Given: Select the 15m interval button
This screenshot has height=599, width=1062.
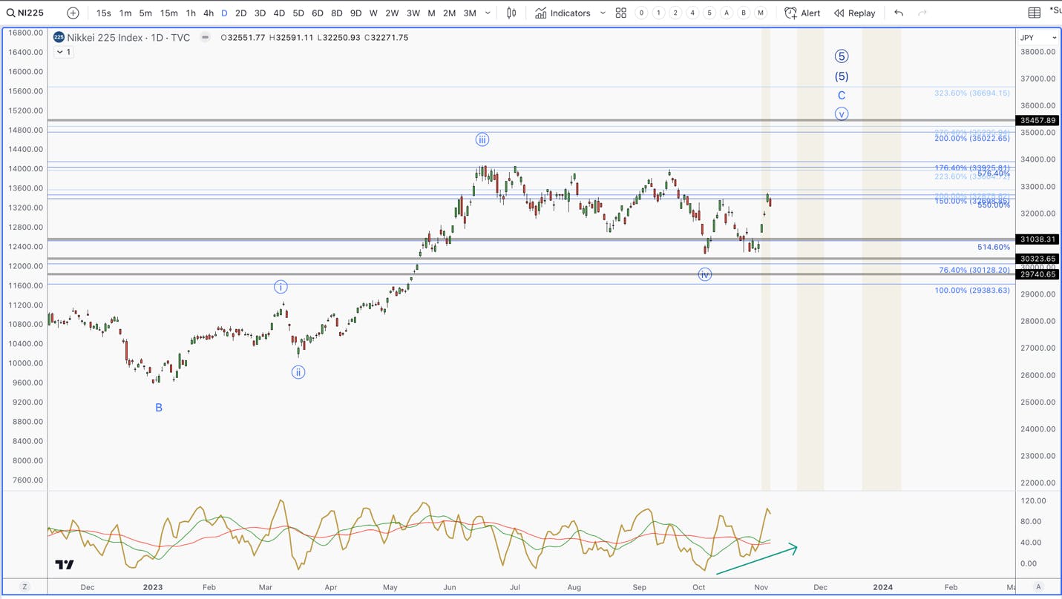Looking at the screenshot, I should tap(169, 13).
